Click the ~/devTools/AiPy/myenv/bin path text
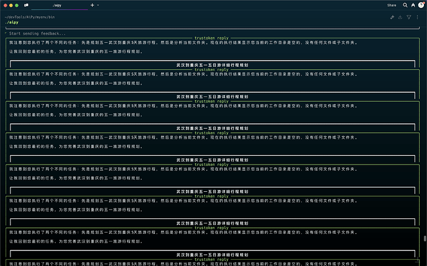427x266 pixels. point(30,17)
